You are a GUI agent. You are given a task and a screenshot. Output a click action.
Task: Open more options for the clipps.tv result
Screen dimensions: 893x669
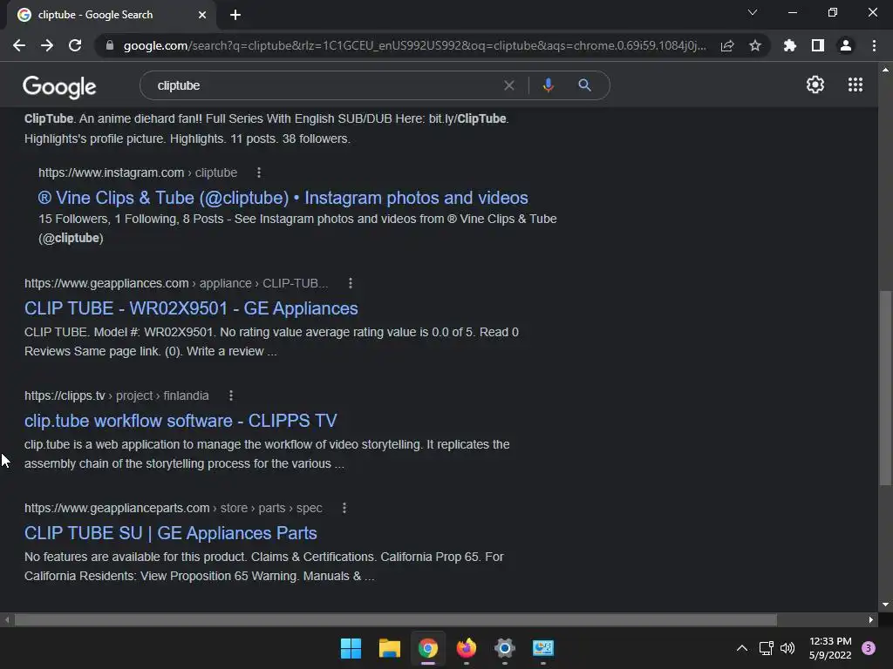tap(230, 395)
